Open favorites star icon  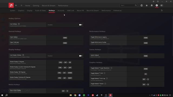click(147, 5)
